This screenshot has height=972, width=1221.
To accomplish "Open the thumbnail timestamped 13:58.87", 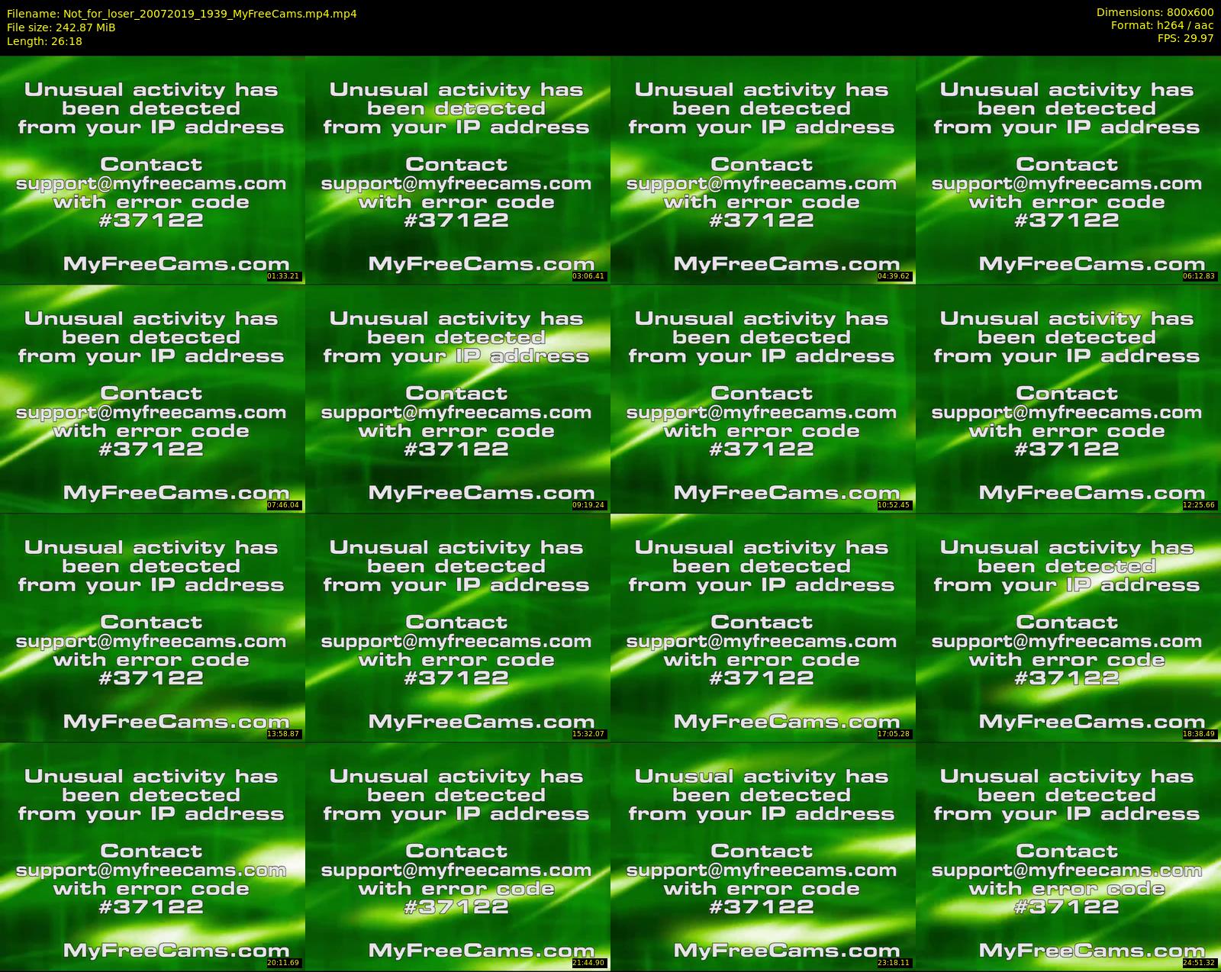I will [153, 627].
